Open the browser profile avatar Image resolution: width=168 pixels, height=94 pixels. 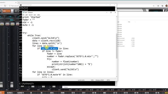point(166,6)
